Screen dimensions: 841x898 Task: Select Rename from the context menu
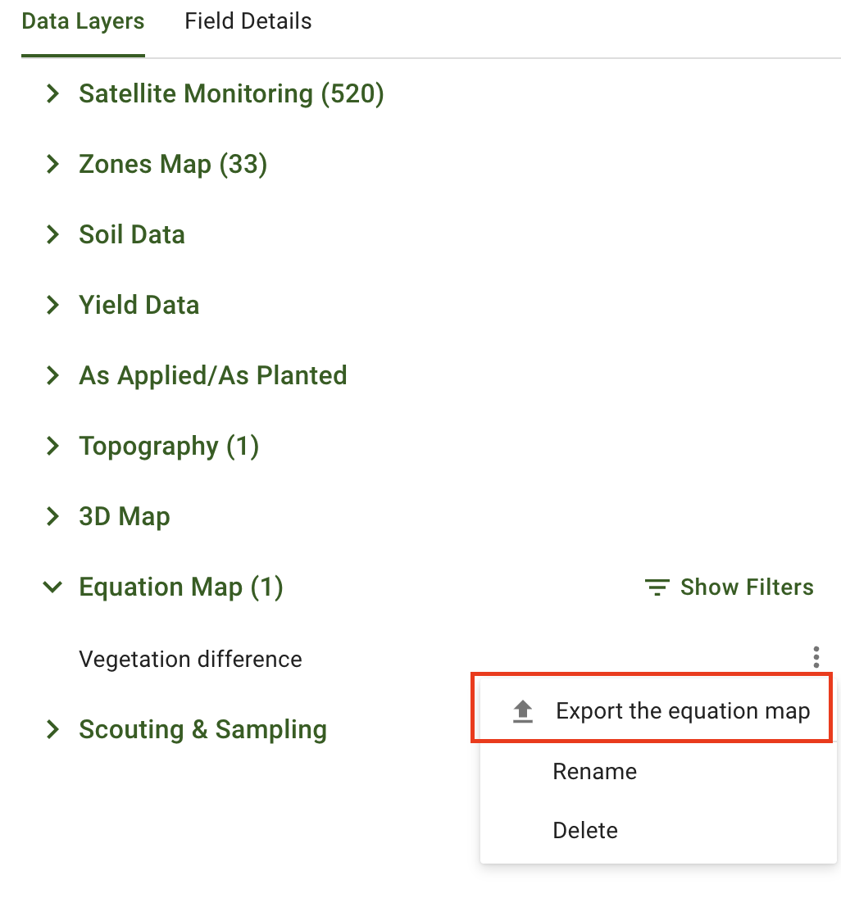[595, 772]
